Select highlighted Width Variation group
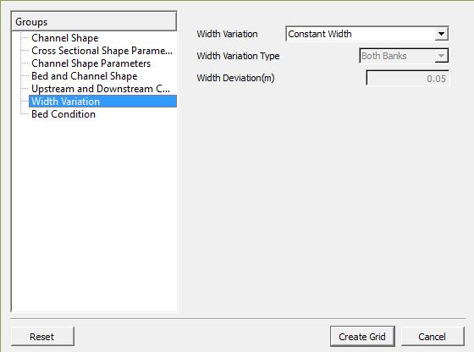This screenshot has width=474, height=352. [x=102, y=102]
